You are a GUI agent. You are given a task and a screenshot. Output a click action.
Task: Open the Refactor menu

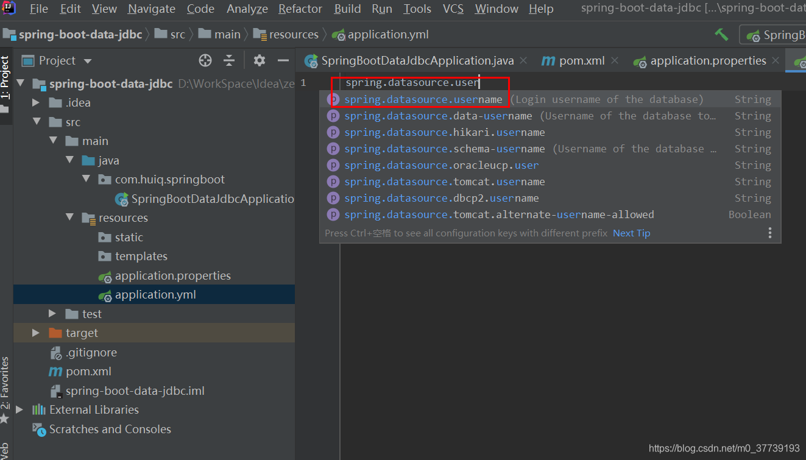[300, 9]
